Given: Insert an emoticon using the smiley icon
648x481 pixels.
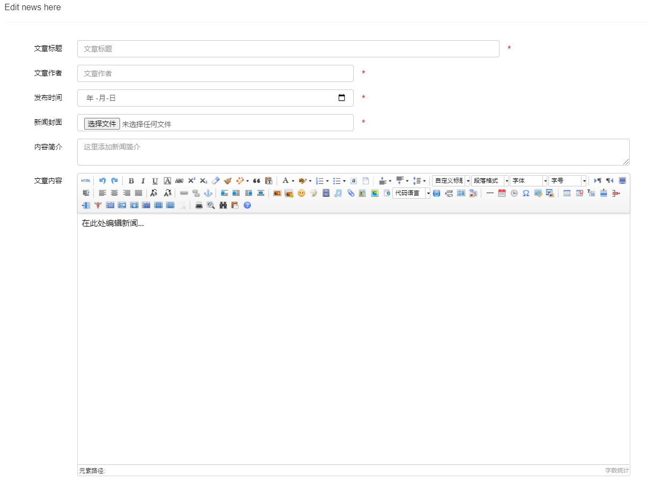Looking at the screenshot, I should point(302,193).
